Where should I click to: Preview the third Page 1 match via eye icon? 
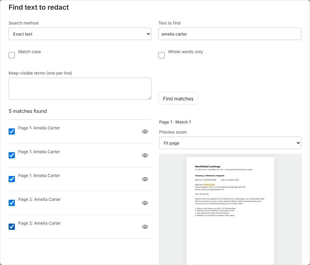point(145,179)
